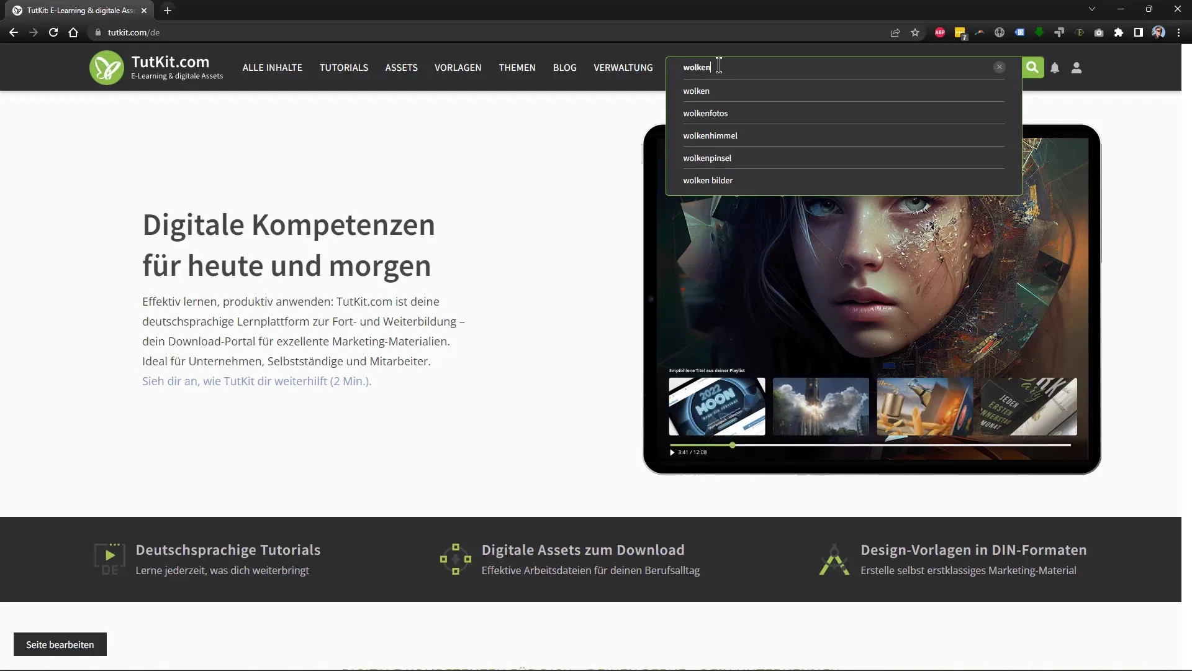Open the ASSETS menu
Viewport: 1192px width, 671px height.
[x=401, y=67]
